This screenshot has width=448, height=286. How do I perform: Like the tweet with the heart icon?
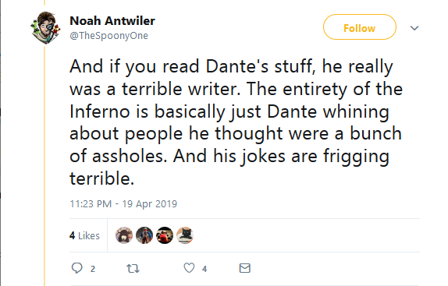pos(189,268)
